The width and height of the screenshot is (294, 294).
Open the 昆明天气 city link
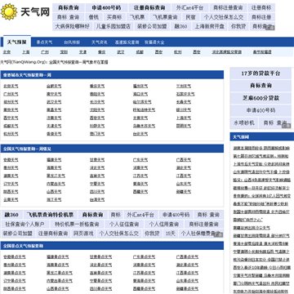pyautogui.click(x=184, y=126)
